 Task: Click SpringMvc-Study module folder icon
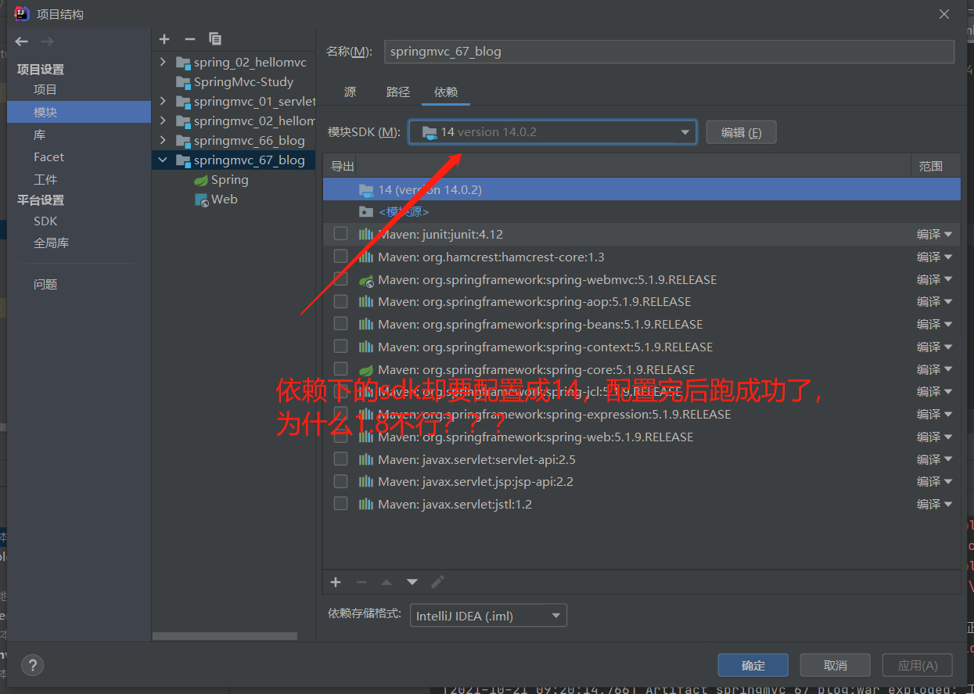click(183, 82)
